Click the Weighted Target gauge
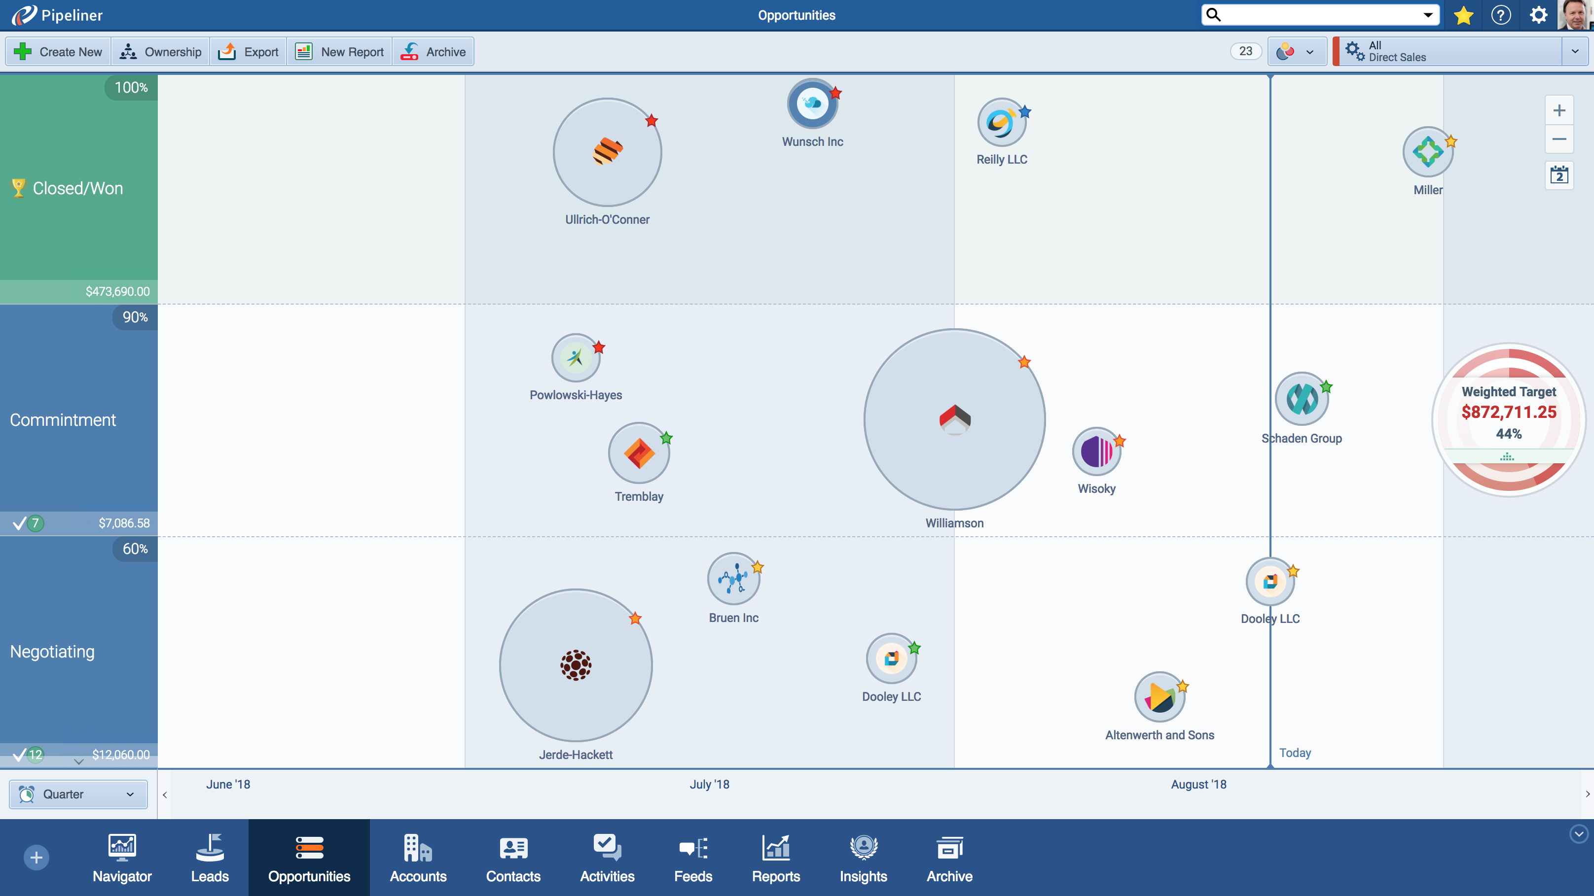Viewport: 1594px width, 896px height. click(x=1508, y=419)
